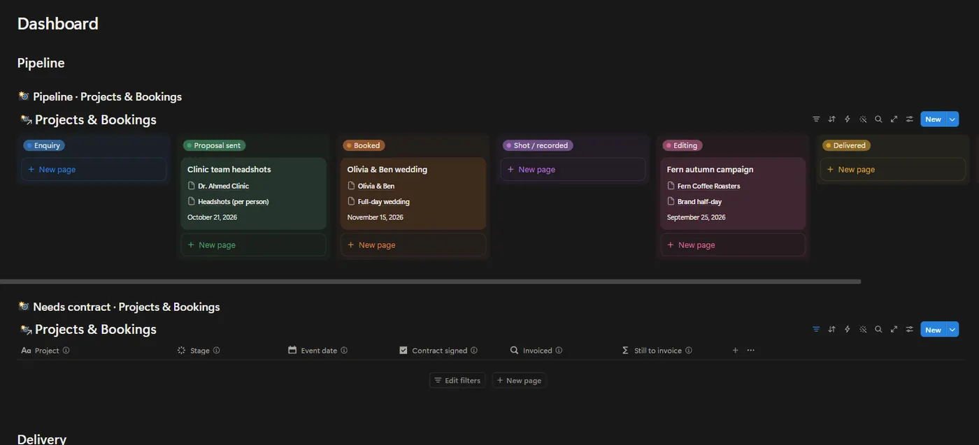The height and width of the screenshot is (445, 979).
Task: Open the three-dots column options menu
Action: click(x=751, y=351)
